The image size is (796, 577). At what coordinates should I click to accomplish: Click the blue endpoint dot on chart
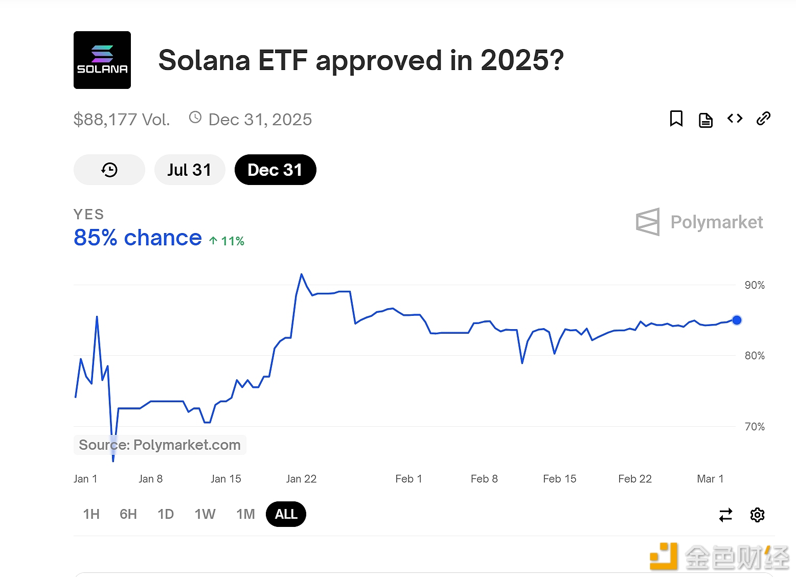tap(737, 320)
